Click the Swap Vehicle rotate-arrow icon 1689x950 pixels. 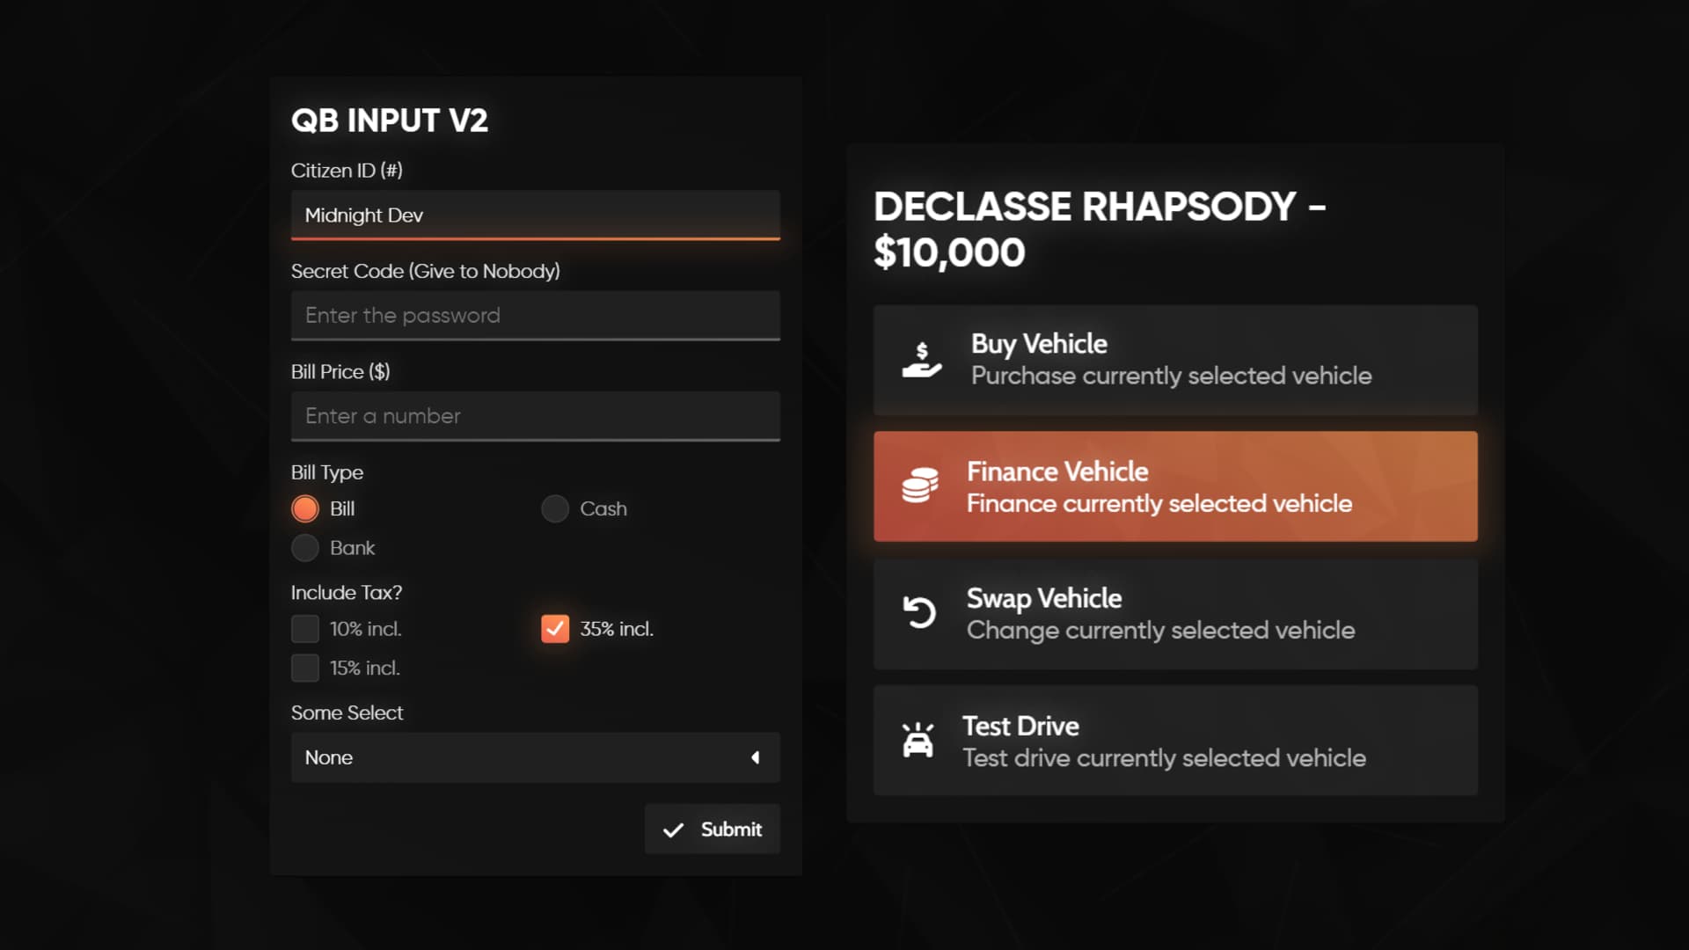coord(919,612)
